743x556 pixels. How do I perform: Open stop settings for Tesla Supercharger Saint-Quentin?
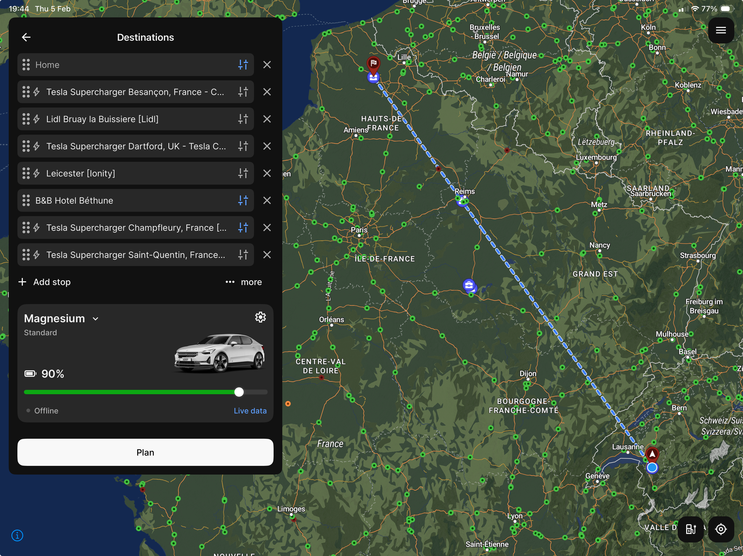(x=243, y=255)
